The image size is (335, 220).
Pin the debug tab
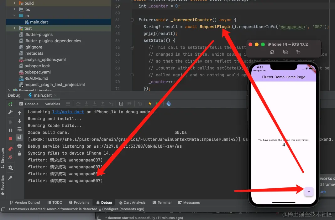pyautogui.click(x=10, y=177)
